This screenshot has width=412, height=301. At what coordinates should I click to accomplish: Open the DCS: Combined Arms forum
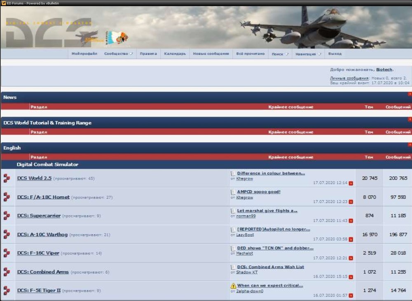tap(43, 272)
